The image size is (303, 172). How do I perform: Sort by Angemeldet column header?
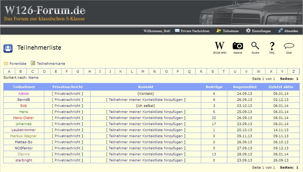tap(245, 87)
